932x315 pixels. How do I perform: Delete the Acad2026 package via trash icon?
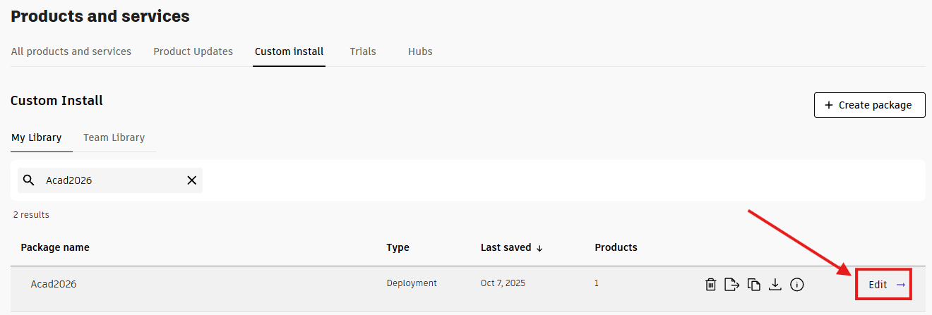(x=711, y=285)
